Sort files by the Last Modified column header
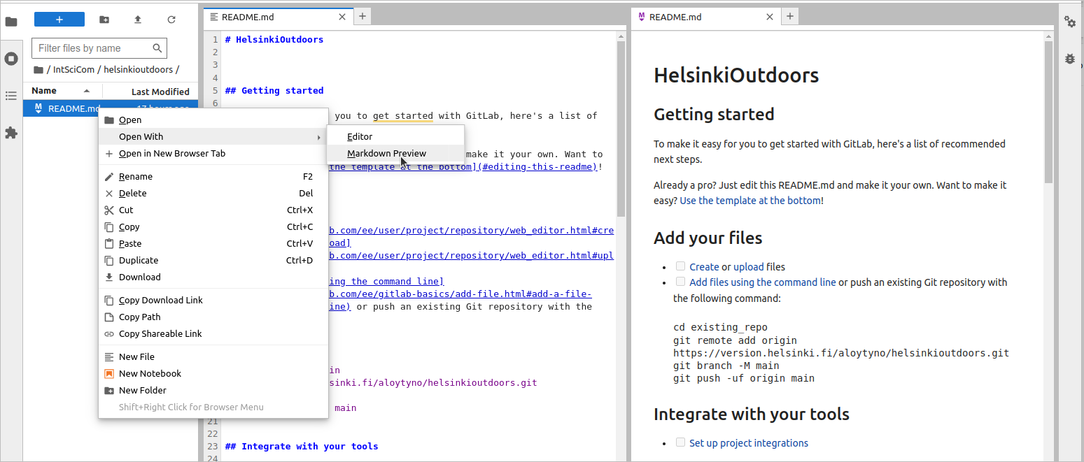Image resolution: width=1084 pixels, height=462 pixels. [x=160, y=92]
